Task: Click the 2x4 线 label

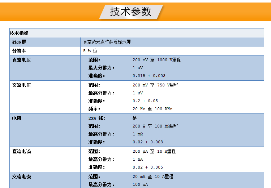Action: coord(97,118)
